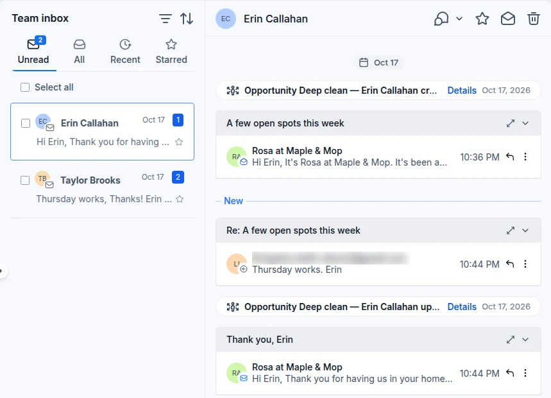Tick the checkbox for Taylor Brooks conversation
Screen dimensions: 551x398
coord(25,180)
